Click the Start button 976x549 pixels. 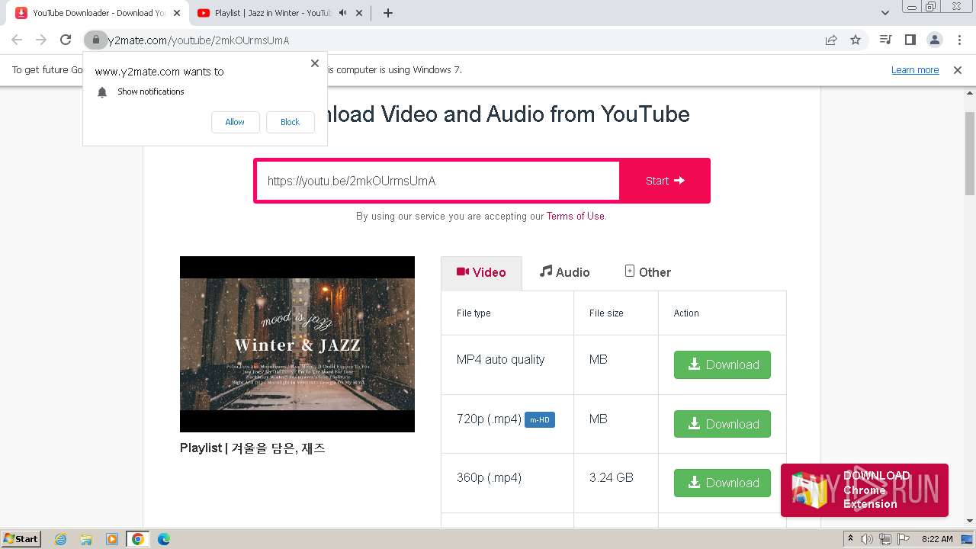[x=665, y=181]
